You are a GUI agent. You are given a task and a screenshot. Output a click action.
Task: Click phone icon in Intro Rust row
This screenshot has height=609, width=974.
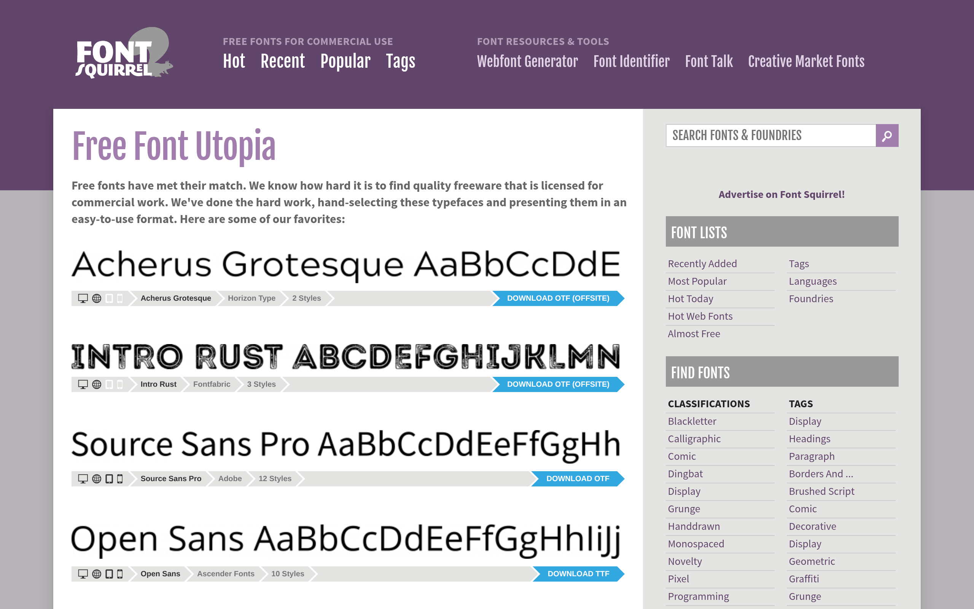coord(120,384)
